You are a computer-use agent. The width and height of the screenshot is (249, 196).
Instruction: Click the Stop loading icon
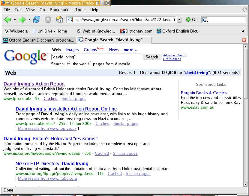click(48, 20)
